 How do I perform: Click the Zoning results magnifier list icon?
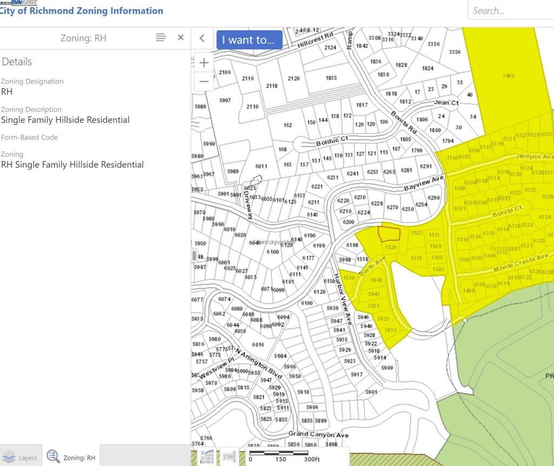[x=53, y=457]
